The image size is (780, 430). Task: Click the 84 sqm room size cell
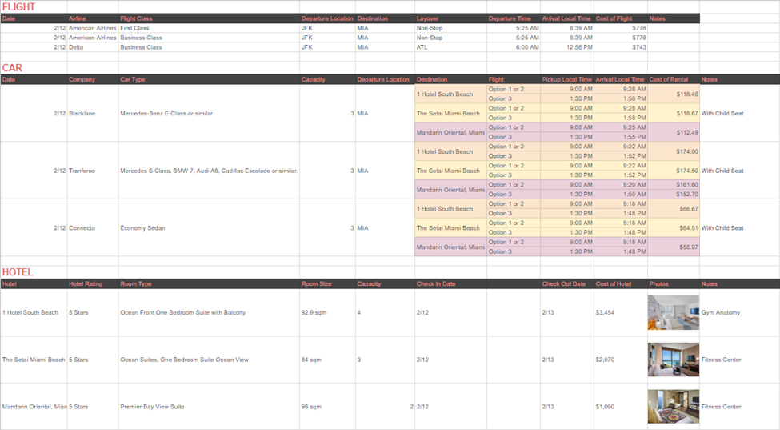click(327, 360)
